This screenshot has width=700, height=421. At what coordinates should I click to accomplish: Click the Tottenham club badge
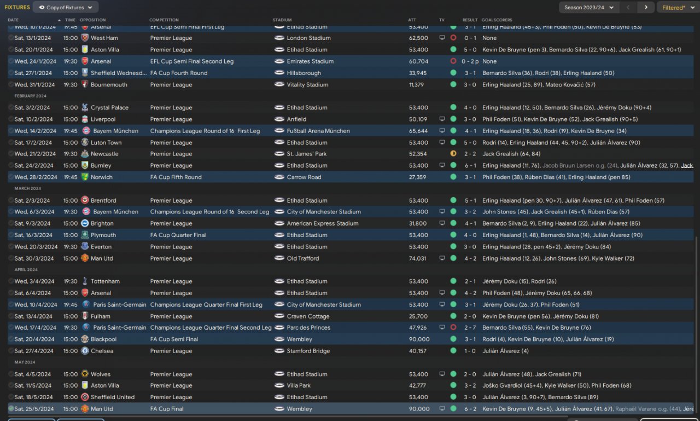pos(85,281)
